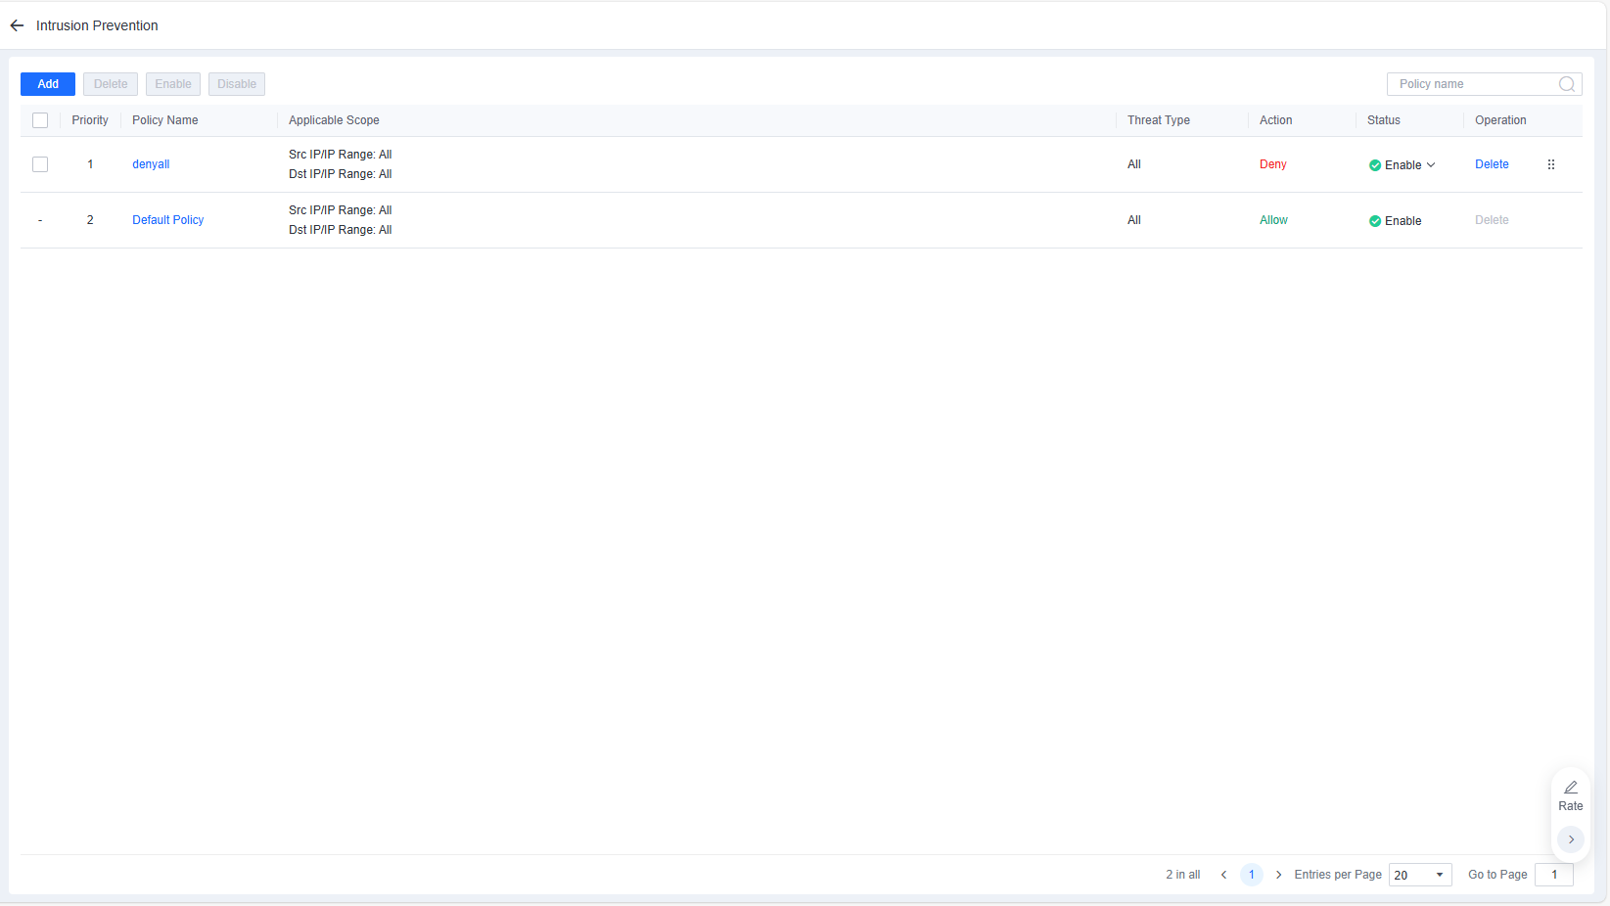Click the Go to Page input
Viewport: 1610px width, 906px height.
(x=1554, y=875)
